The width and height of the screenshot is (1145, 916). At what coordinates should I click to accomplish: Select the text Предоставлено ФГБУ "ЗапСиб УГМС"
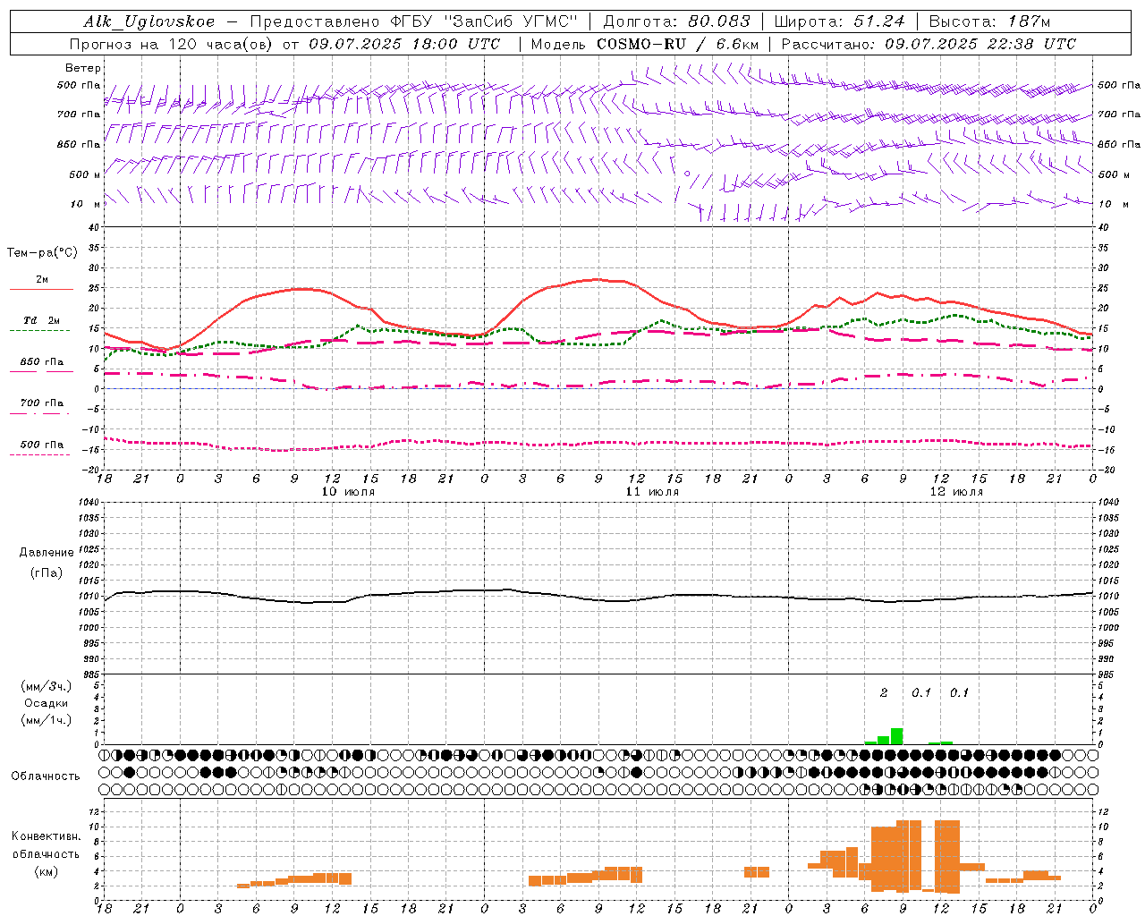point(413,21)
